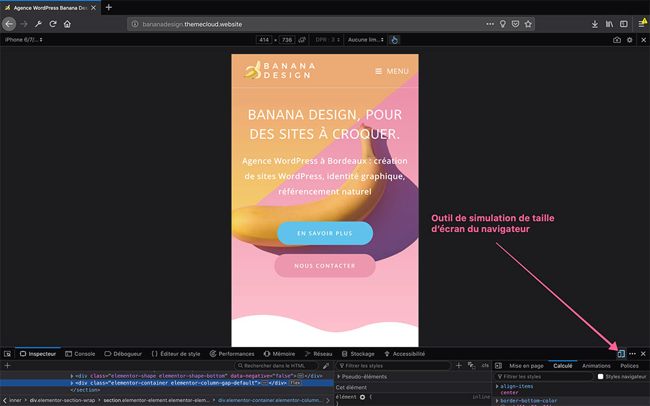Reload the current page

(53, 24)
